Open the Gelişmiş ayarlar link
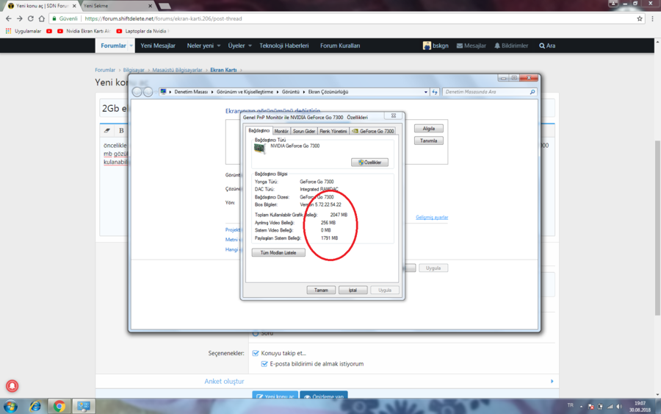661x414 pixels. click(432, 218)
